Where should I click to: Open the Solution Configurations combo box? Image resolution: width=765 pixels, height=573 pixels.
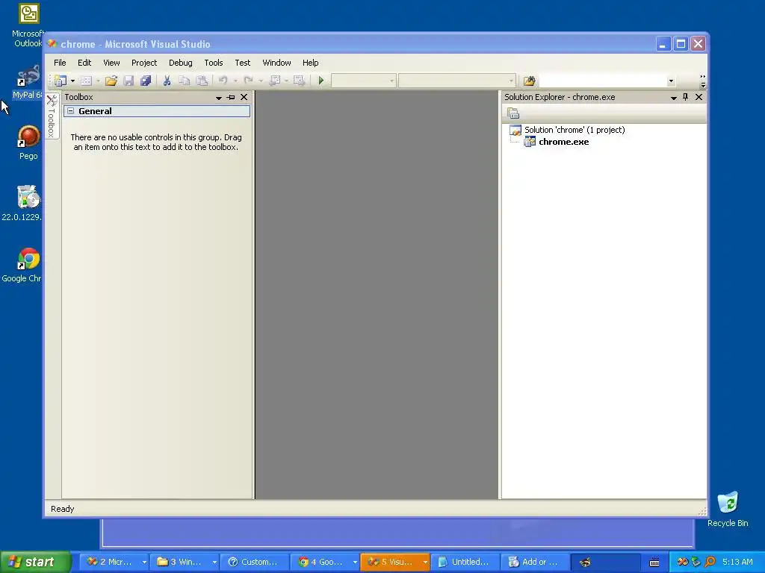(x=364, y=81)
